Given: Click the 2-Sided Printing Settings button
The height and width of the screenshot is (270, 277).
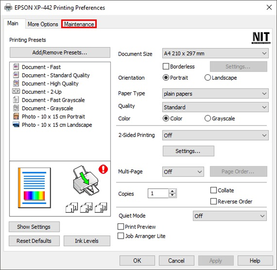Looking at the screenshot, I should point(188,151).
